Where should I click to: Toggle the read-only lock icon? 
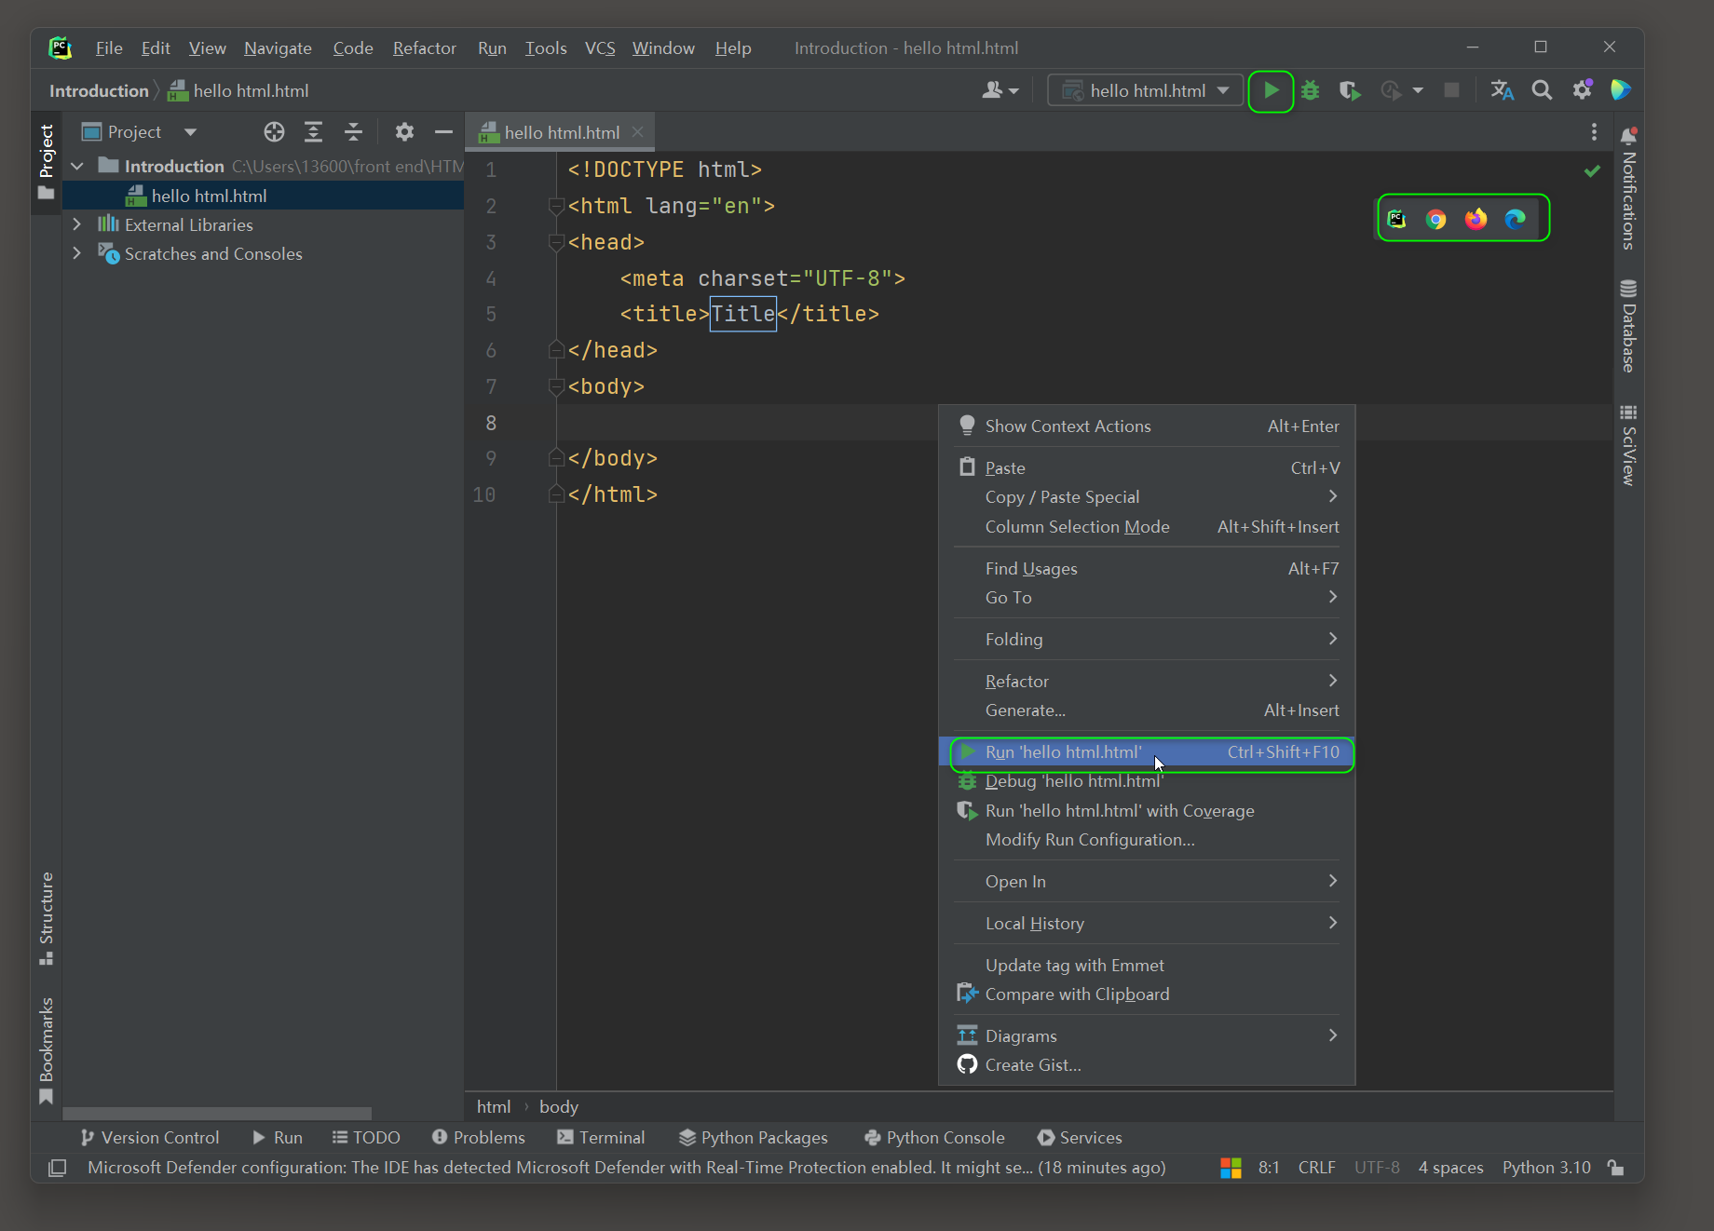pyautogui.click(x=1616, y=1168)
